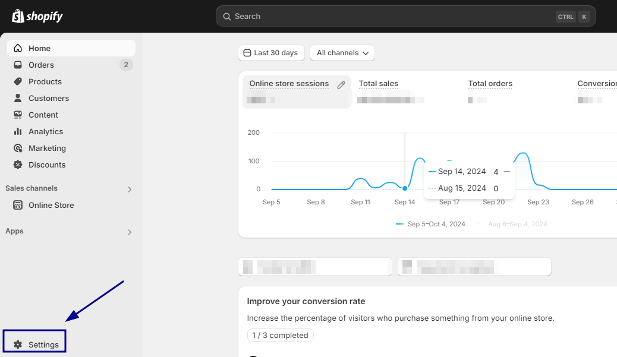Screen dimensions: 617x357
Task: Switch to the Total orders metric tab
Action: (x=490, y=84)
